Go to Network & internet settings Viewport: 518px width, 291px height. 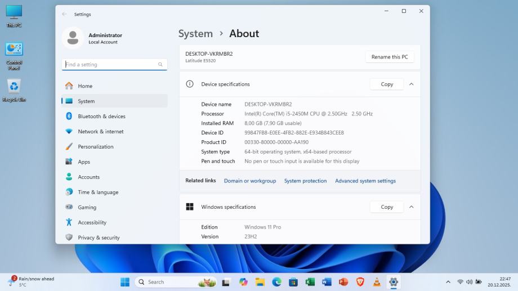pos(100,132)
